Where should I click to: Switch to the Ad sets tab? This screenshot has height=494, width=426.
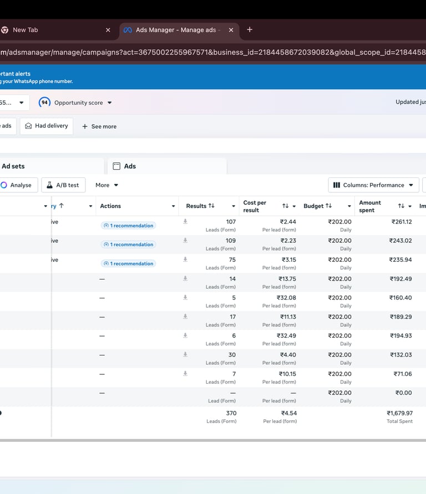(13, 166)
